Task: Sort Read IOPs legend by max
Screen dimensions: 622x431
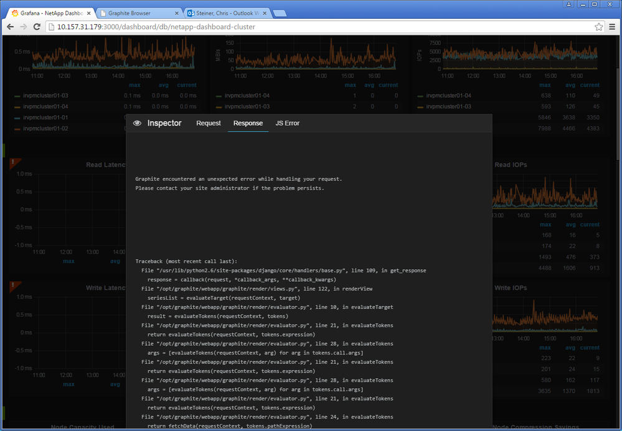Action: 545,225
